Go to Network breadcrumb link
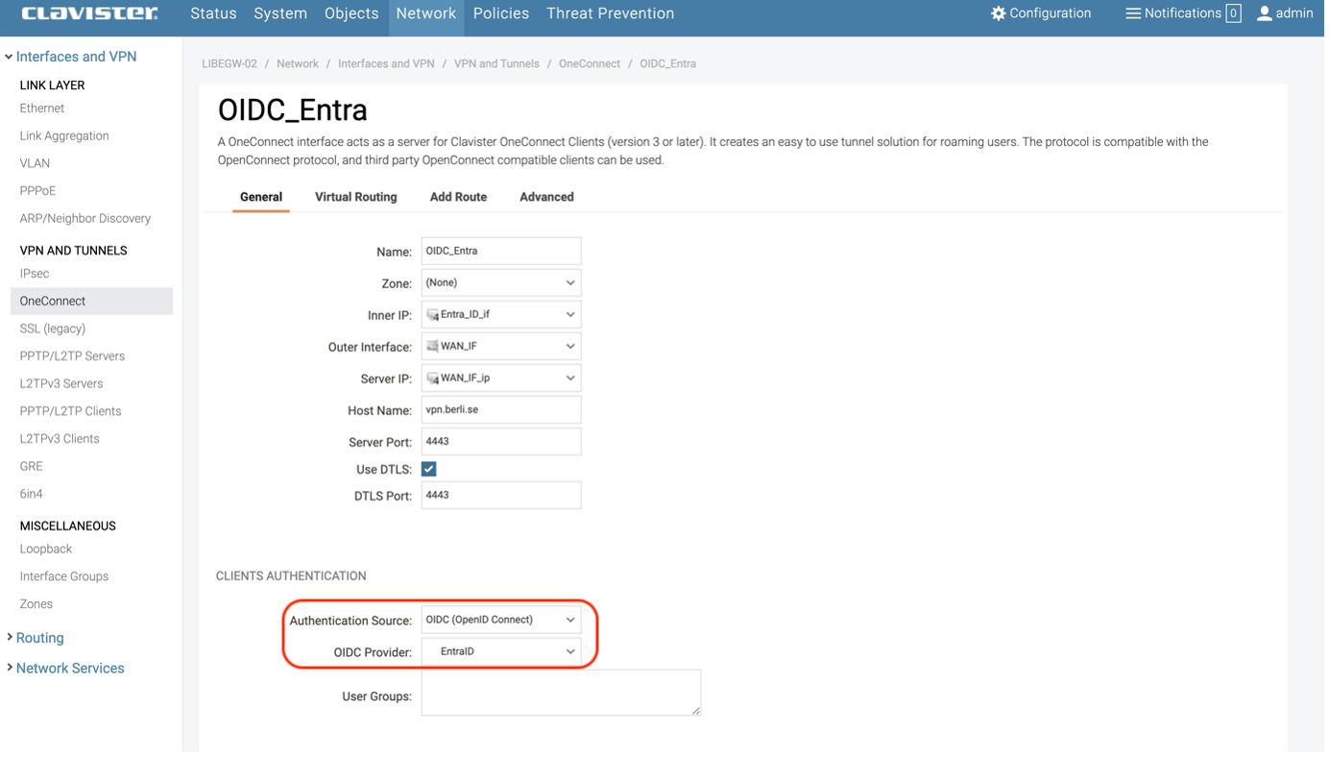 298,64
